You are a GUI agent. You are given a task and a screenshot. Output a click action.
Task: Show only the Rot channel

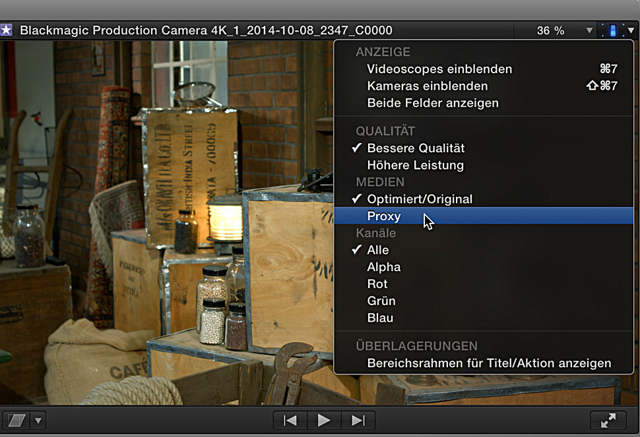coord(377,284)
